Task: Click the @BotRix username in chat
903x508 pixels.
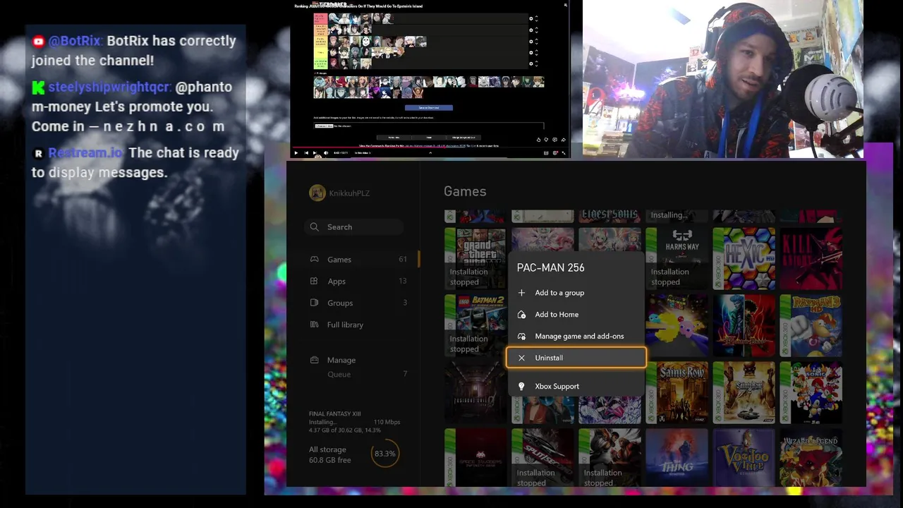Action: point(75,41)
